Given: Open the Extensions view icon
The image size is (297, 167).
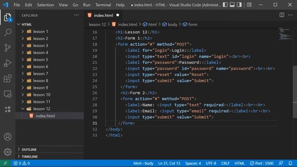Looking at the screenshot, I should pos(7,78).
